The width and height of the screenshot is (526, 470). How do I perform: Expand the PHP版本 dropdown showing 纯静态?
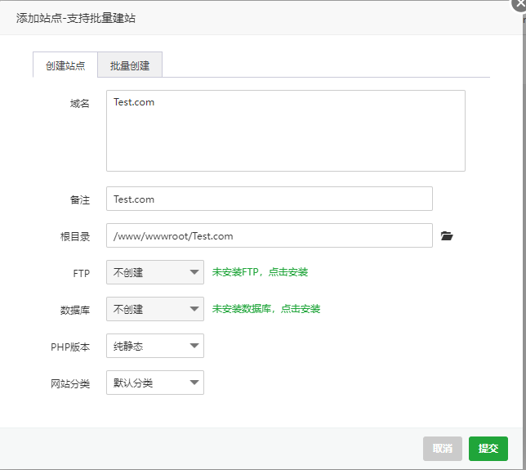click(x=155, y=346)
